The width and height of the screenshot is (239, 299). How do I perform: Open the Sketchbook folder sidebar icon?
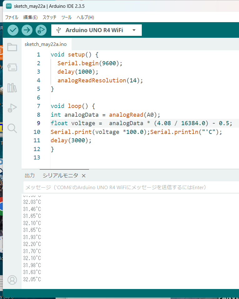[x=12, y=47]
